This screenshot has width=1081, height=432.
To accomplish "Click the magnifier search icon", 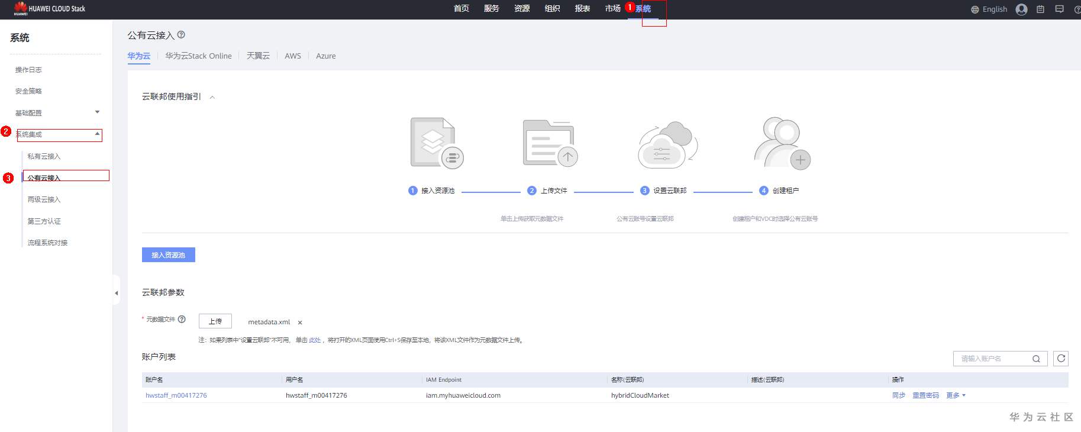I will pos(1036,359).
